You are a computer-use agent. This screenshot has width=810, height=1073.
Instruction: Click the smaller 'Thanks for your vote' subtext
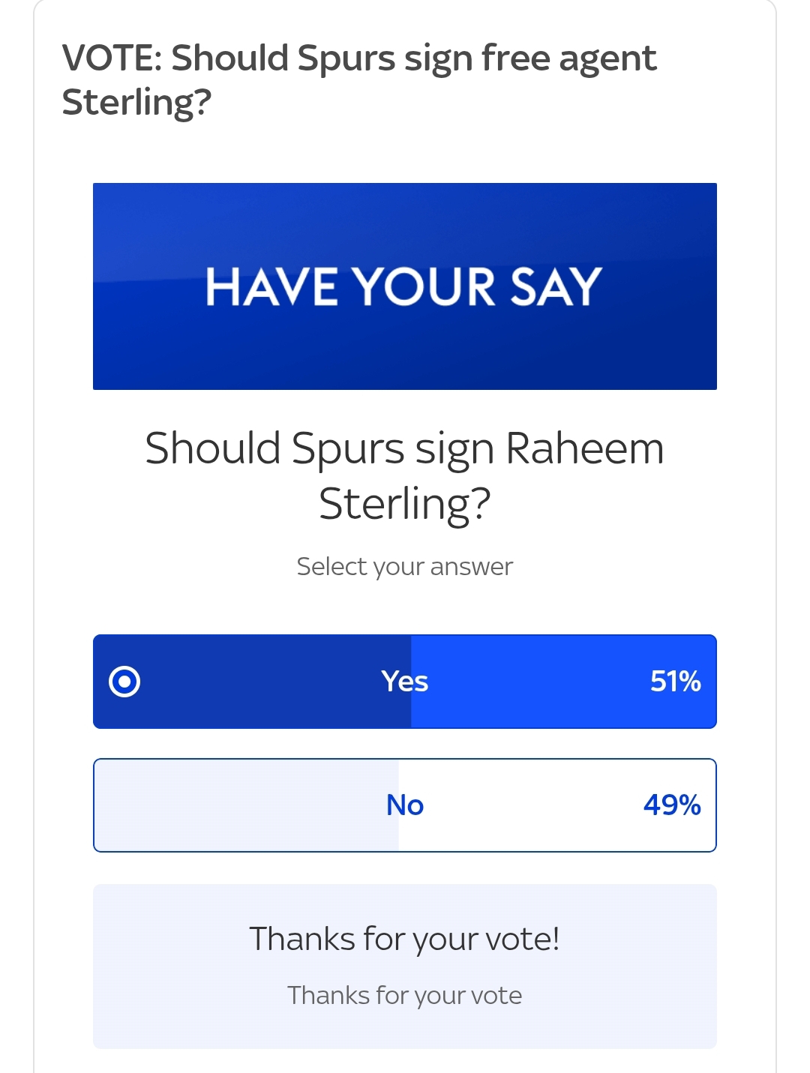(x=404, y=996)
